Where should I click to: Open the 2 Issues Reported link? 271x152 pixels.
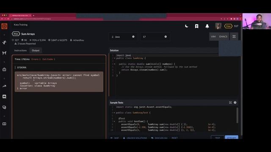pyautogui.click(x=26, y=43)
